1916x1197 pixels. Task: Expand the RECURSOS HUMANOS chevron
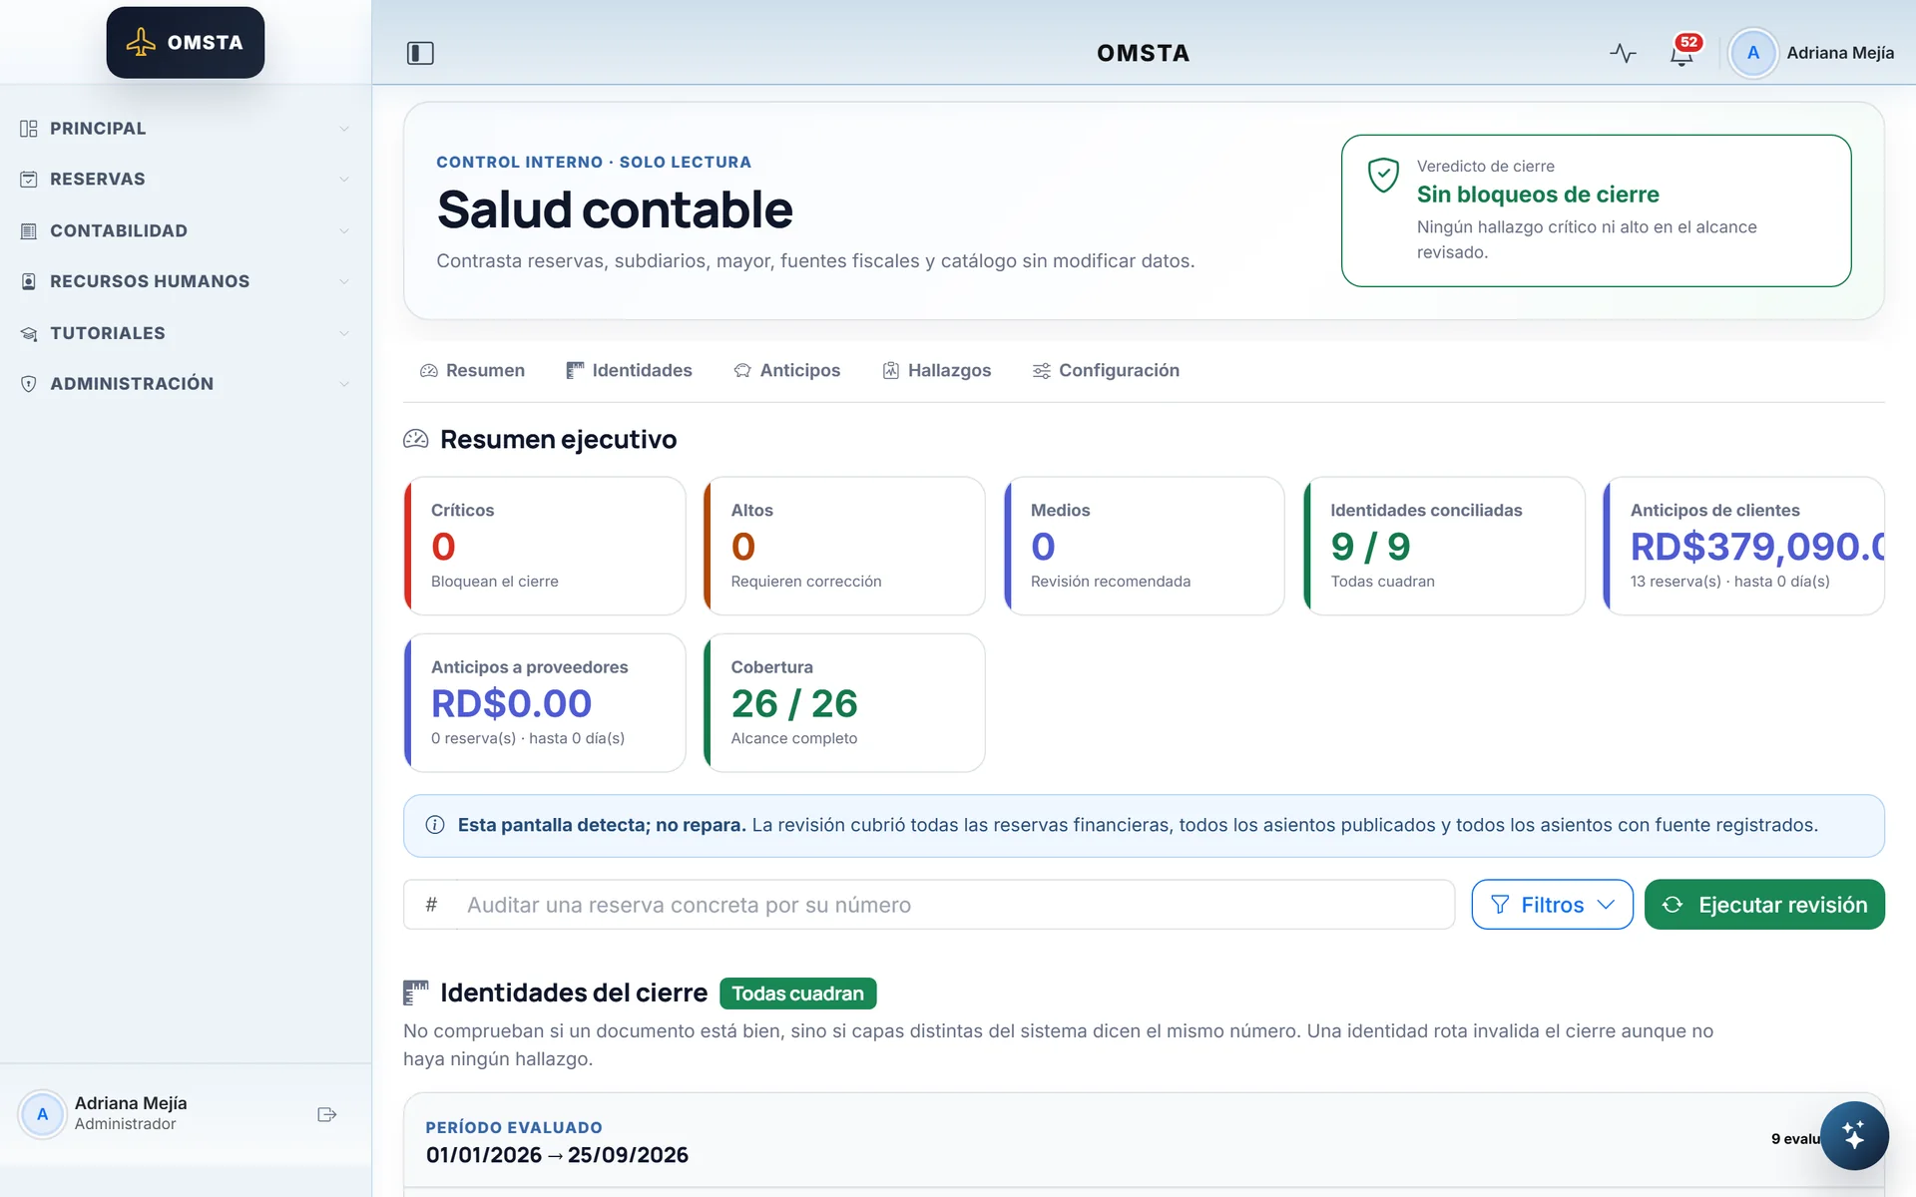(x=344, y=282)
